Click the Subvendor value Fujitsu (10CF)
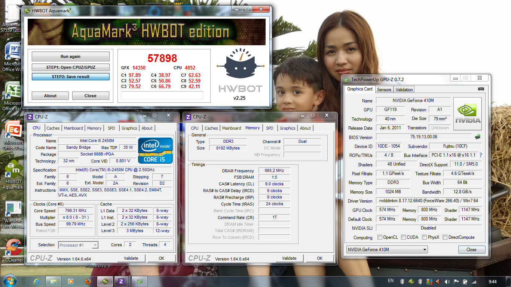This screenshot has width=511, height=287. (455, 146)
